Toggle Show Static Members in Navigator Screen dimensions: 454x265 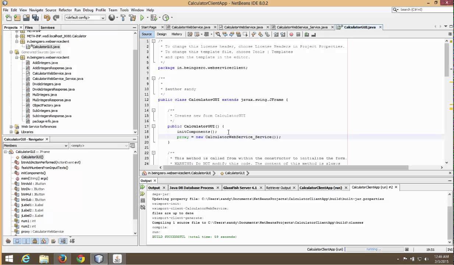pos(26,241)
